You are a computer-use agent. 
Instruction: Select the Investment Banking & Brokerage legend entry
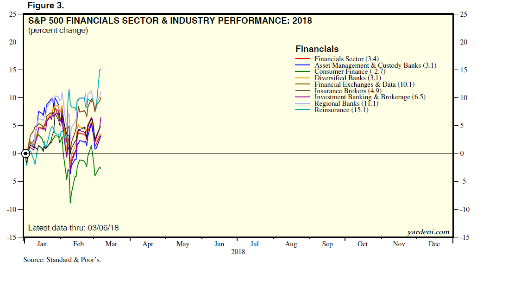click(x=370, y=97)
